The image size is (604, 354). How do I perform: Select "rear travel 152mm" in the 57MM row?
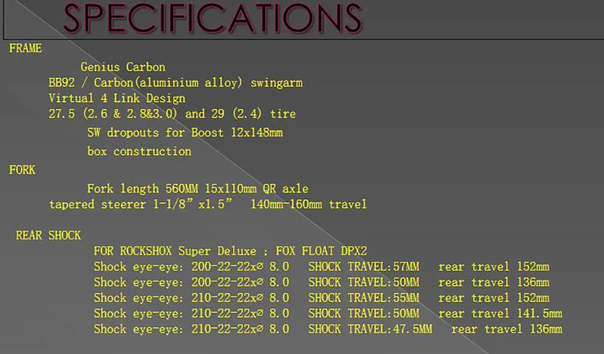coord(494,267)
